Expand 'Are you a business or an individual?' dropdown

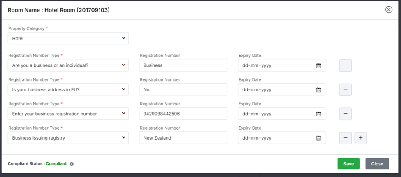[68, 65]
